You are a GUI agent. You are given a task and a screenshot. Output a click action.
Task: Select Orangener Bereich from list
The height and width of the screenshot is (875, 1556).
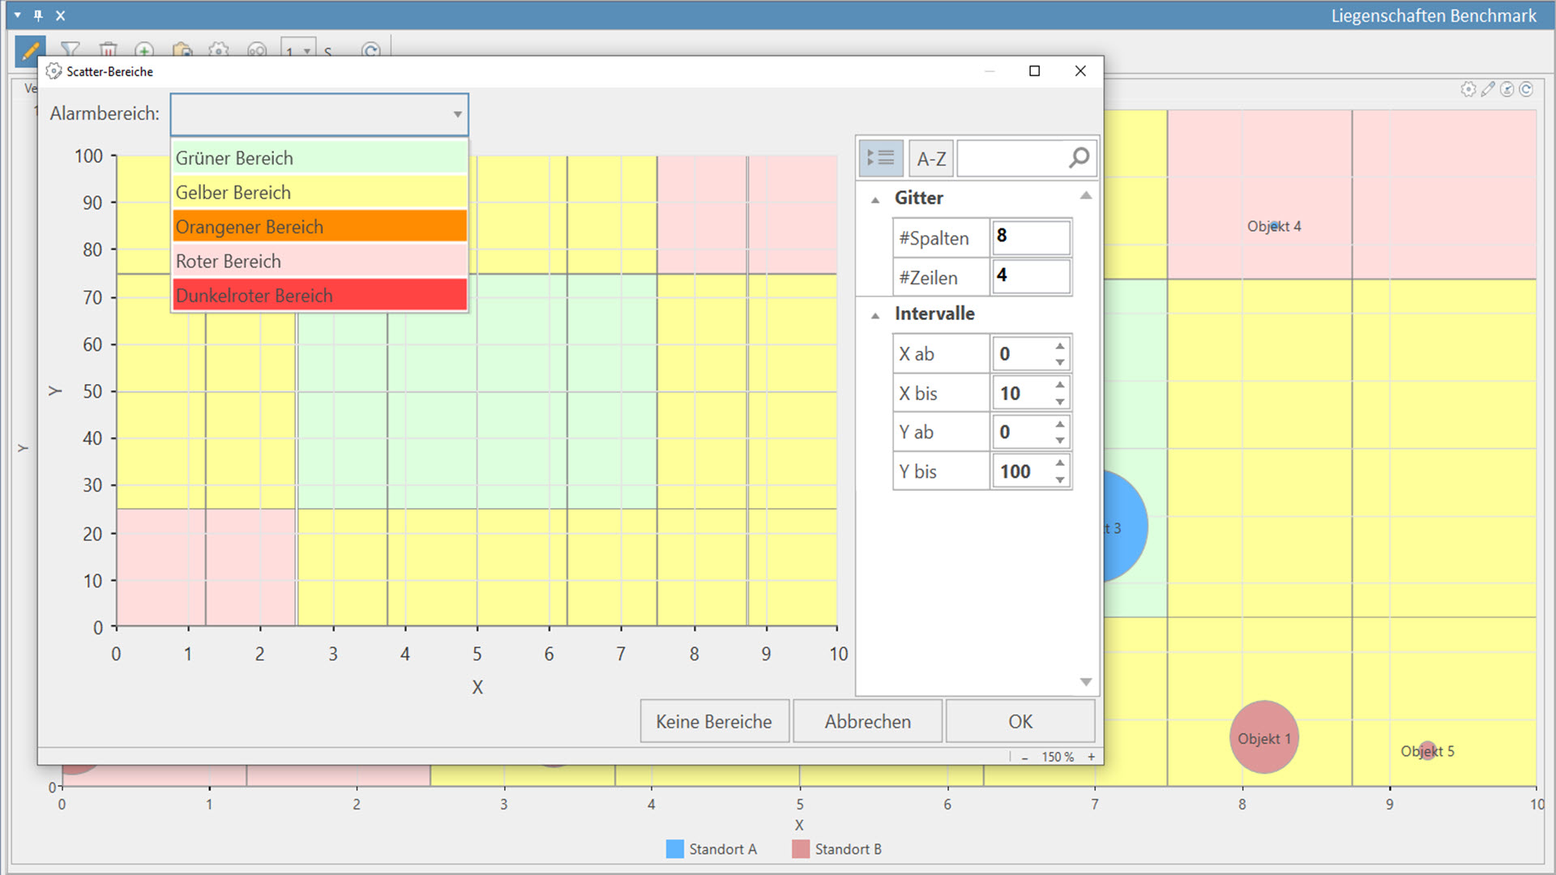click(x=319, y=227)
